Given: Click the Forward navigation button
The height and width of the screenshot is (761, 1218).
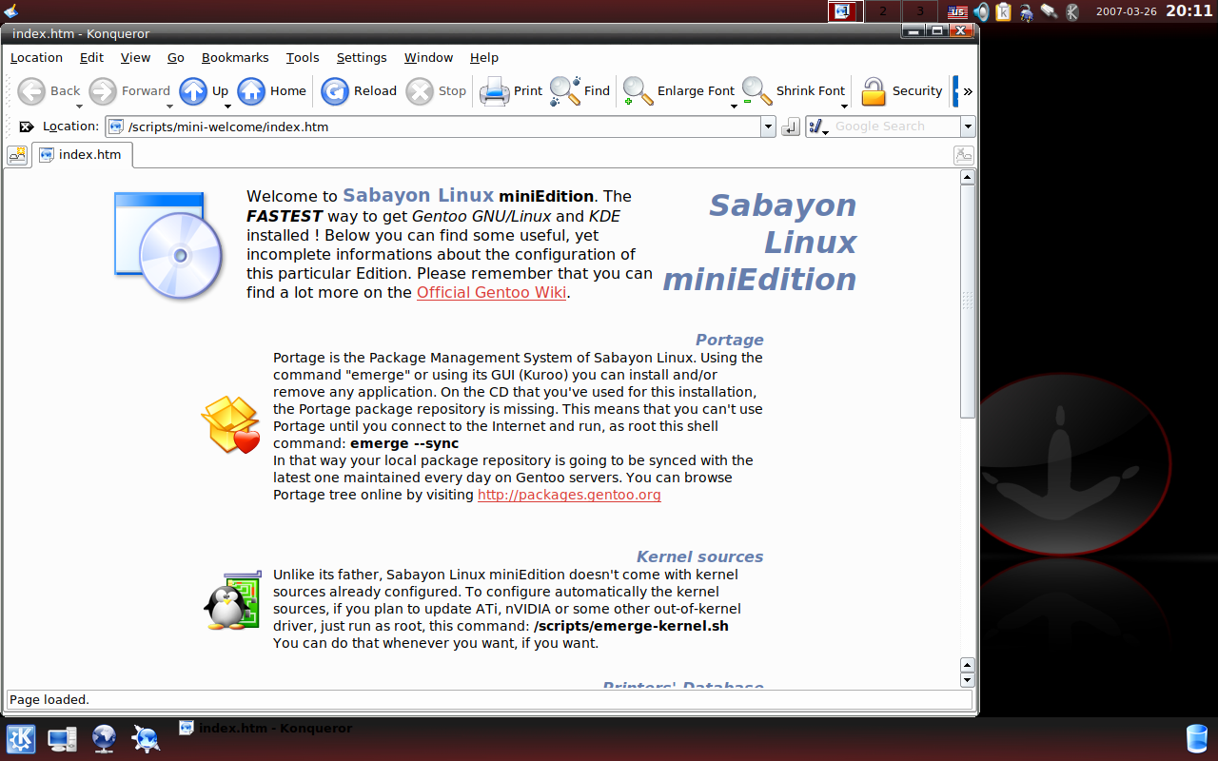Looking at the screenshot, I should point(129,91).
